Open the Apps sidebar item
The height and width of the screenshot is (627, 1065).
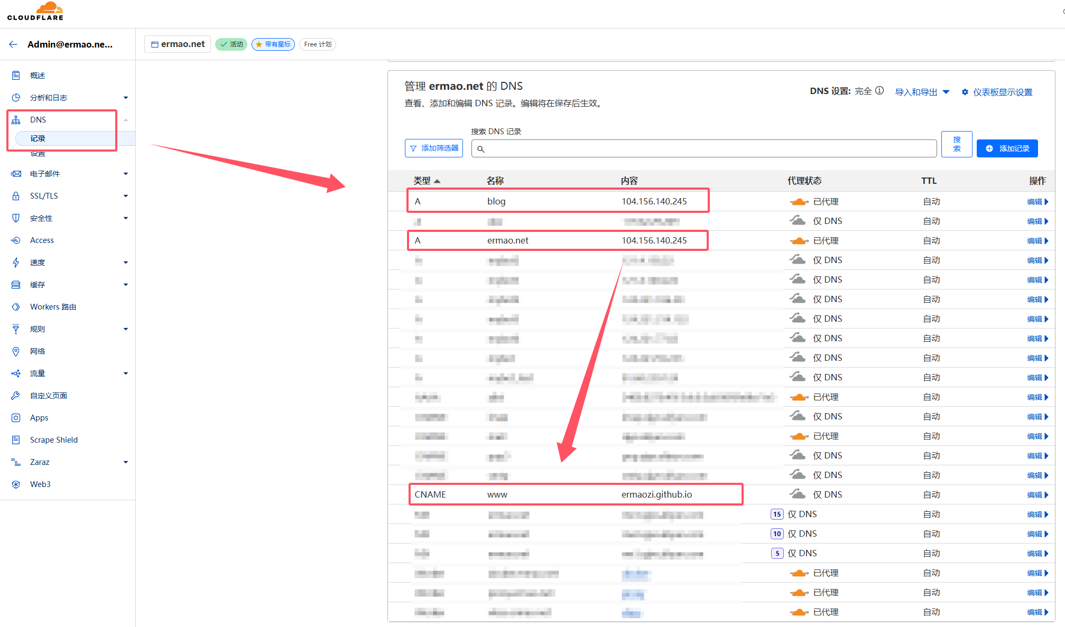pos(39,418)
